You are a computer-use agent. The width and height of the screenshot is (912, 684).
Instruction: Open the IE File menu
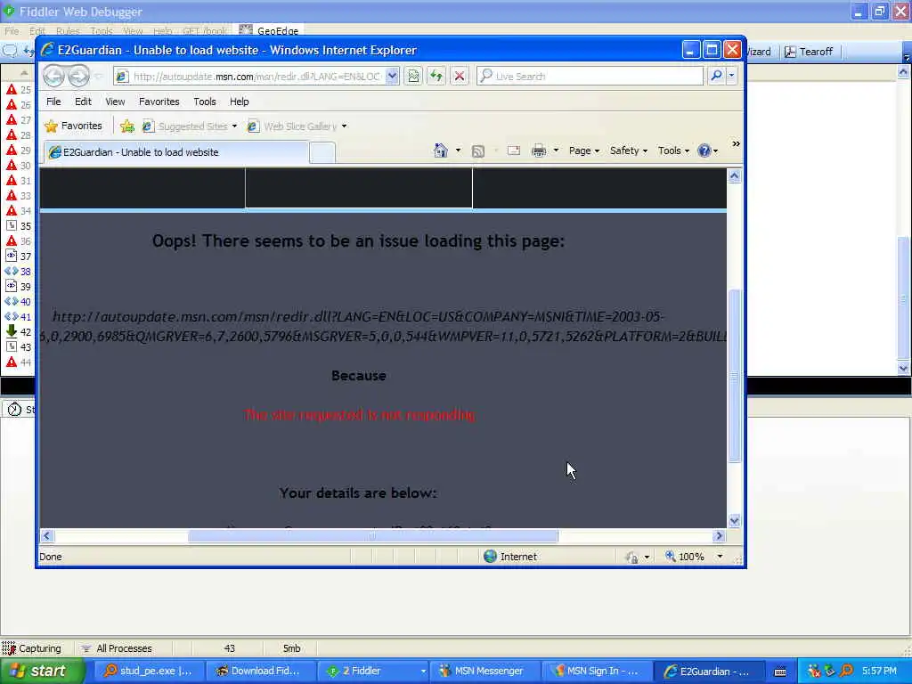(x=53, y=102)
